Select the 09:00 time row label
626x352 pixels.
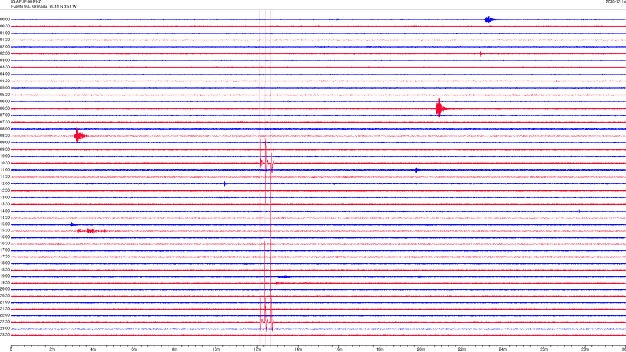click(x=5, y=143)
